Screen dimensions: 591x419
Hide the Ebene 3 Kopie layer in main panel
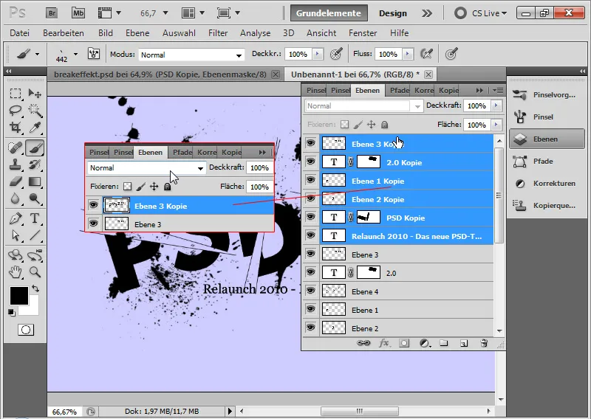pos(310,143)
